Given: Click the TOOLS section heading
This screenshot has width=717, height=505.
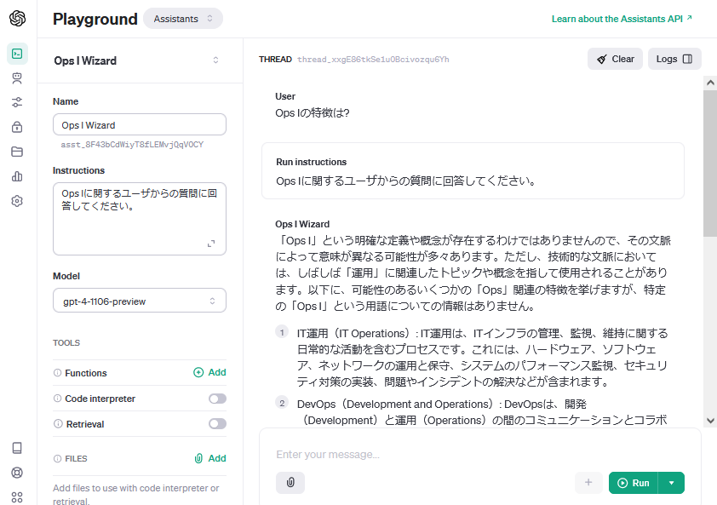Looking at the screenshot, I should [66, 342].
